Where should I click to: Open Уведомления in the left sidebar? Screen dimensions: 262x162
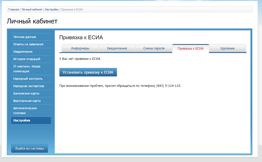(x=23, y=52)
